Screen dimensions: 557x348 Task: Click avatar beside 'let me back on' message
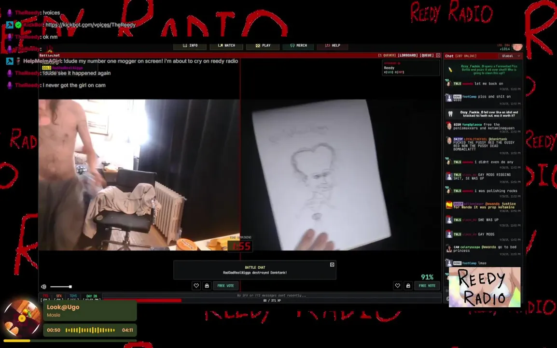[x=449, y=84]
